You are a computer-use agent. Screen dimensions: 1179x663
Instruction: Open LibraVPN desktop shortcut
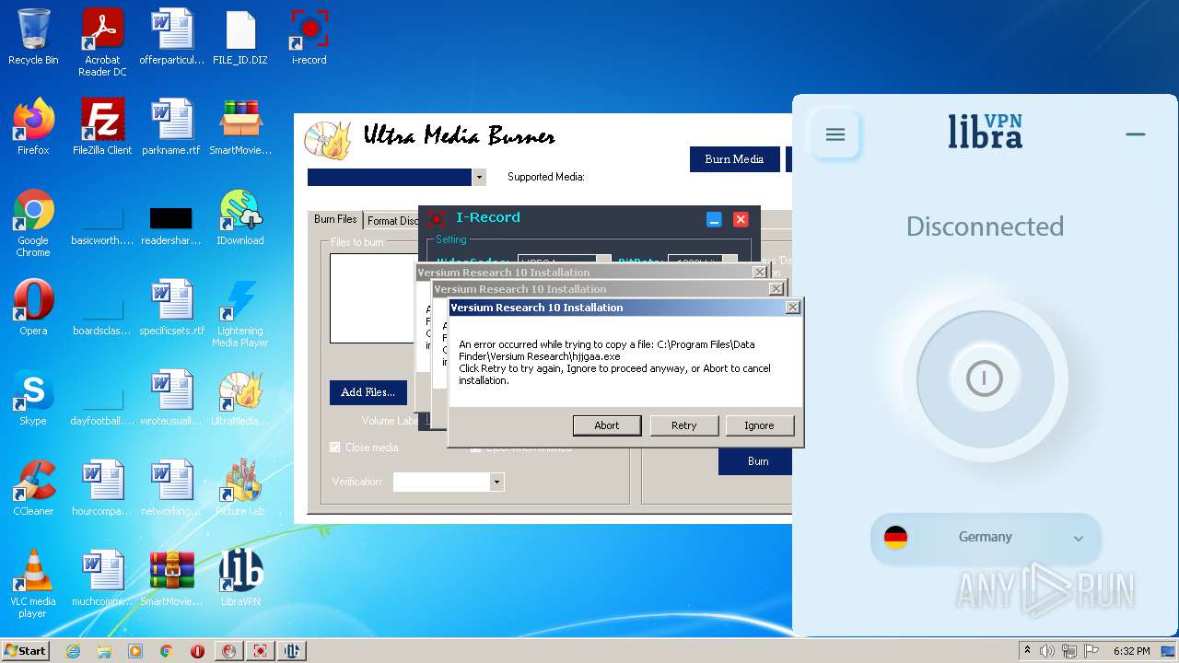click(240, 578)
